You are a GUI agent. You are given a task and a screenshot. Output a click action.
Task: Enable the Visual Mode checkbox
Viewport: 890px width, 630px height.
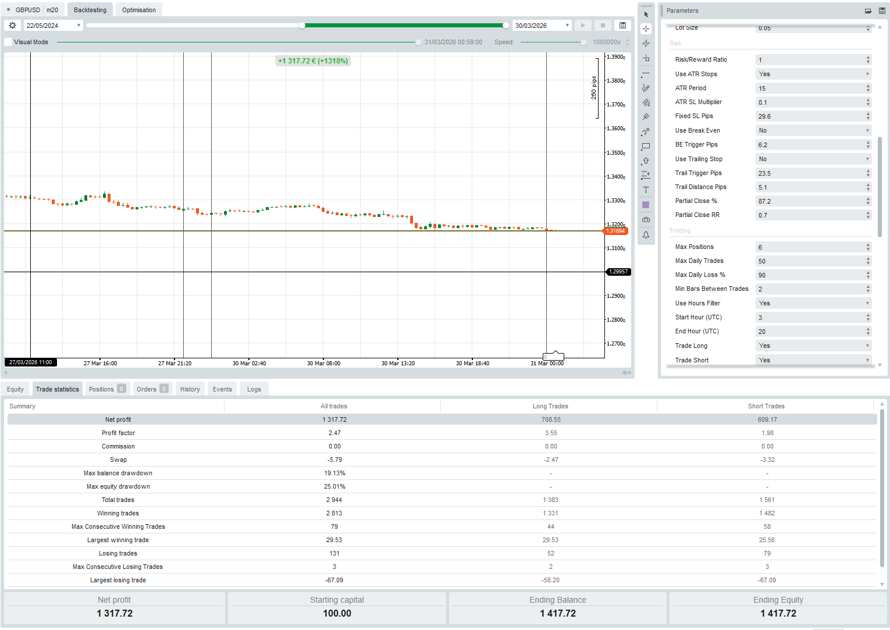point(8,41)
